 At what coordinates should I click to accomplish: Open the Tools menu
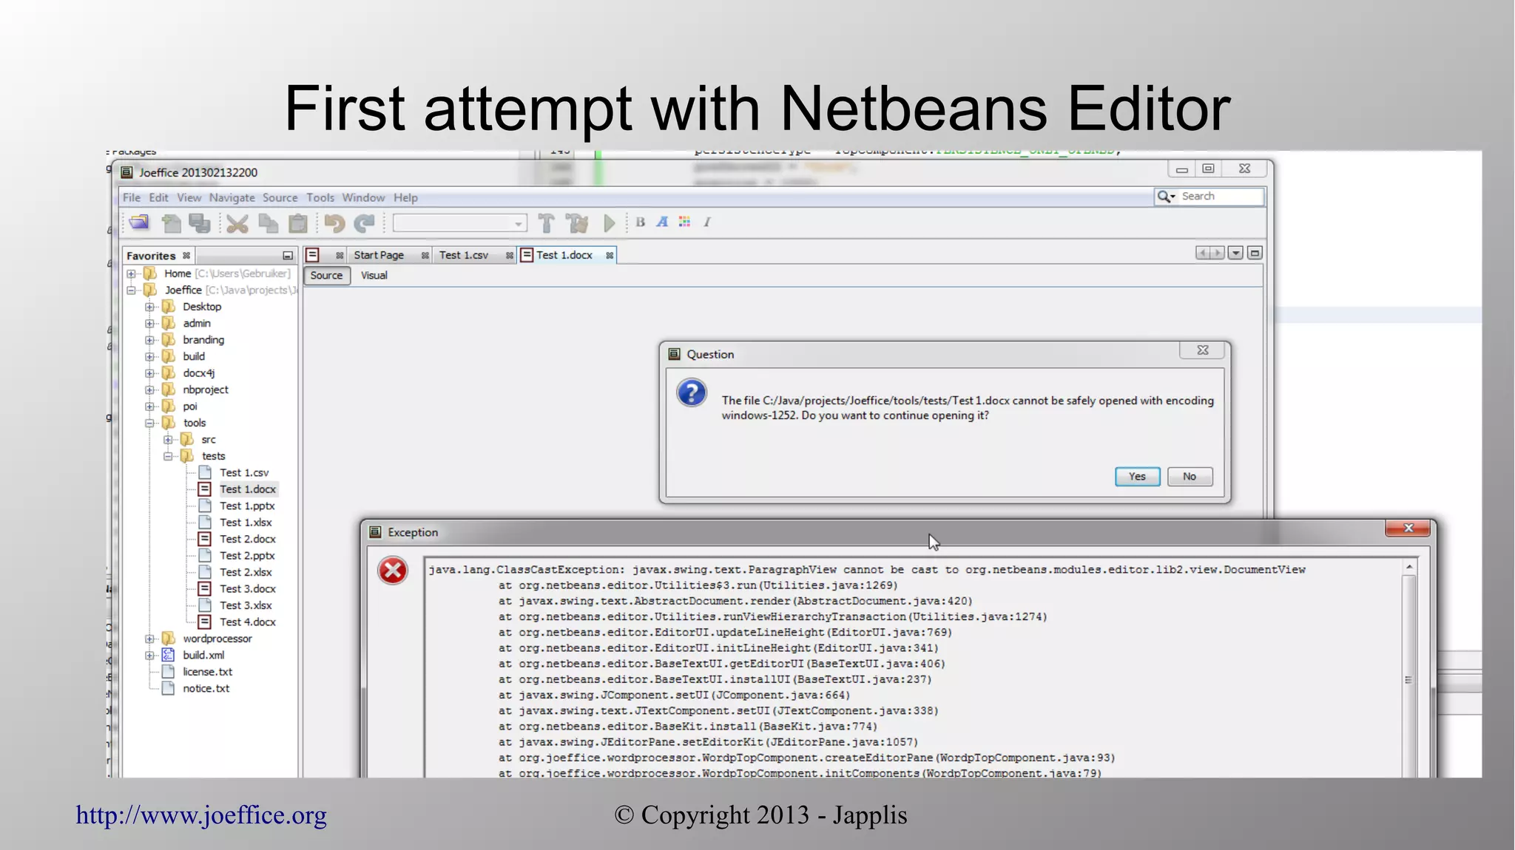click(x=320, y=197)
